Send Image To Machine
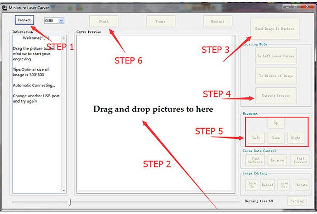Image resolution: width=317 pixels, height=214 pixels. coord(275,29)
